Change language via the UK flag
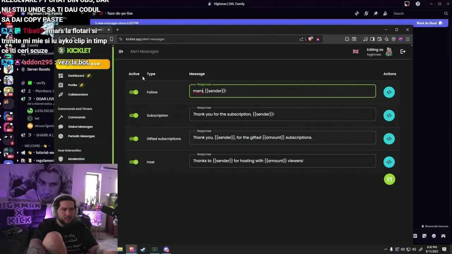 [356, 52]
